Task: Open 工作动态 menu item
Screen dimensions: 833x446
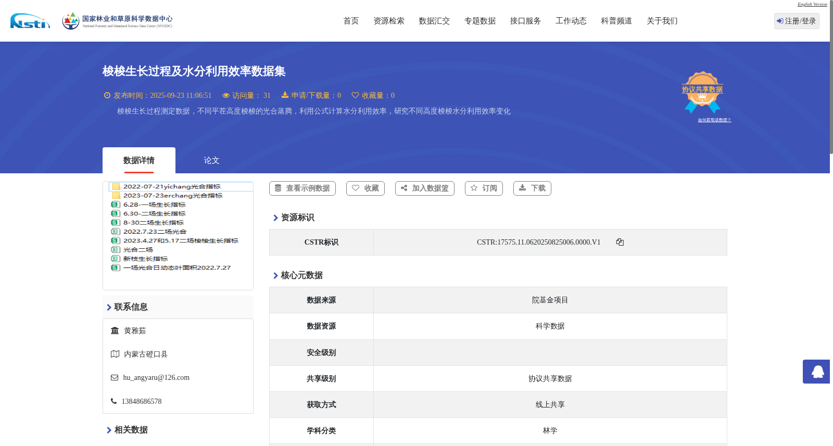Action: click(571, 21)
